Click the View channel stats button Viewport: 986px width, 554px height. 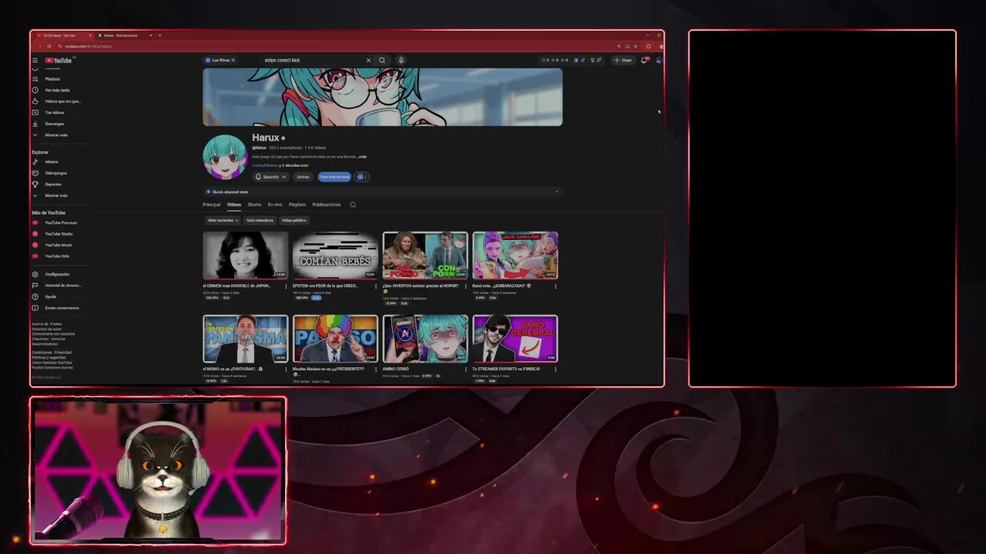(334, 177)
